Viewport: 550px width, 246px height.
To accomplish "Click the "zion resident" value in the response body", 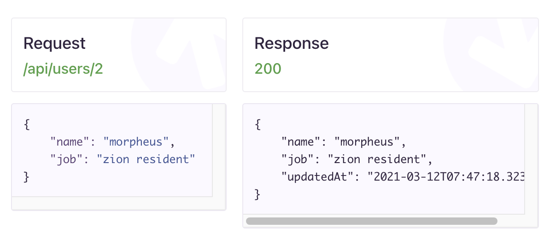I will [377, 159].
